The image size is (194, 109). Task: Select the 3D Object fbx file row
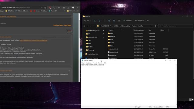(138, 55)
